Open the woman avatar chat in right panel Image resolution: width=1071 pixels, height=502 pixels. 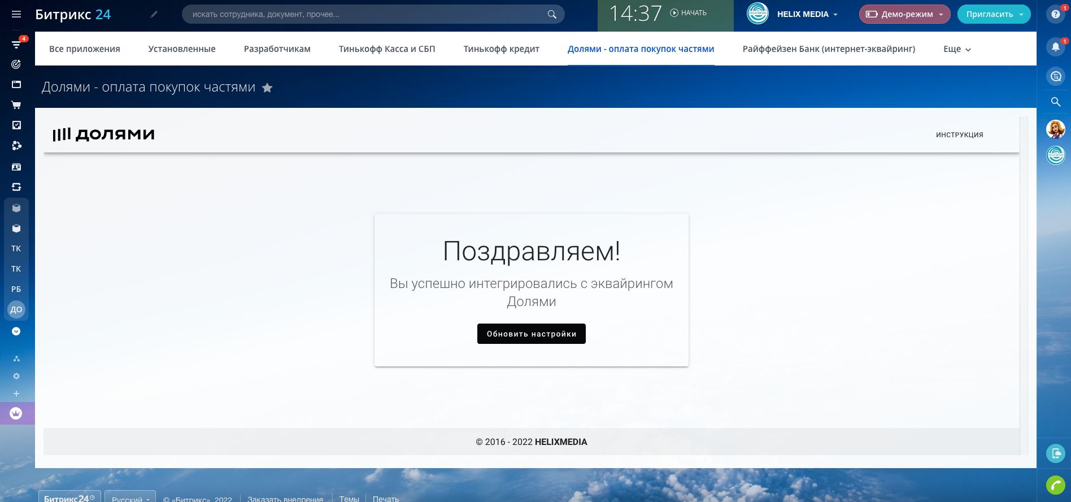1055,129
